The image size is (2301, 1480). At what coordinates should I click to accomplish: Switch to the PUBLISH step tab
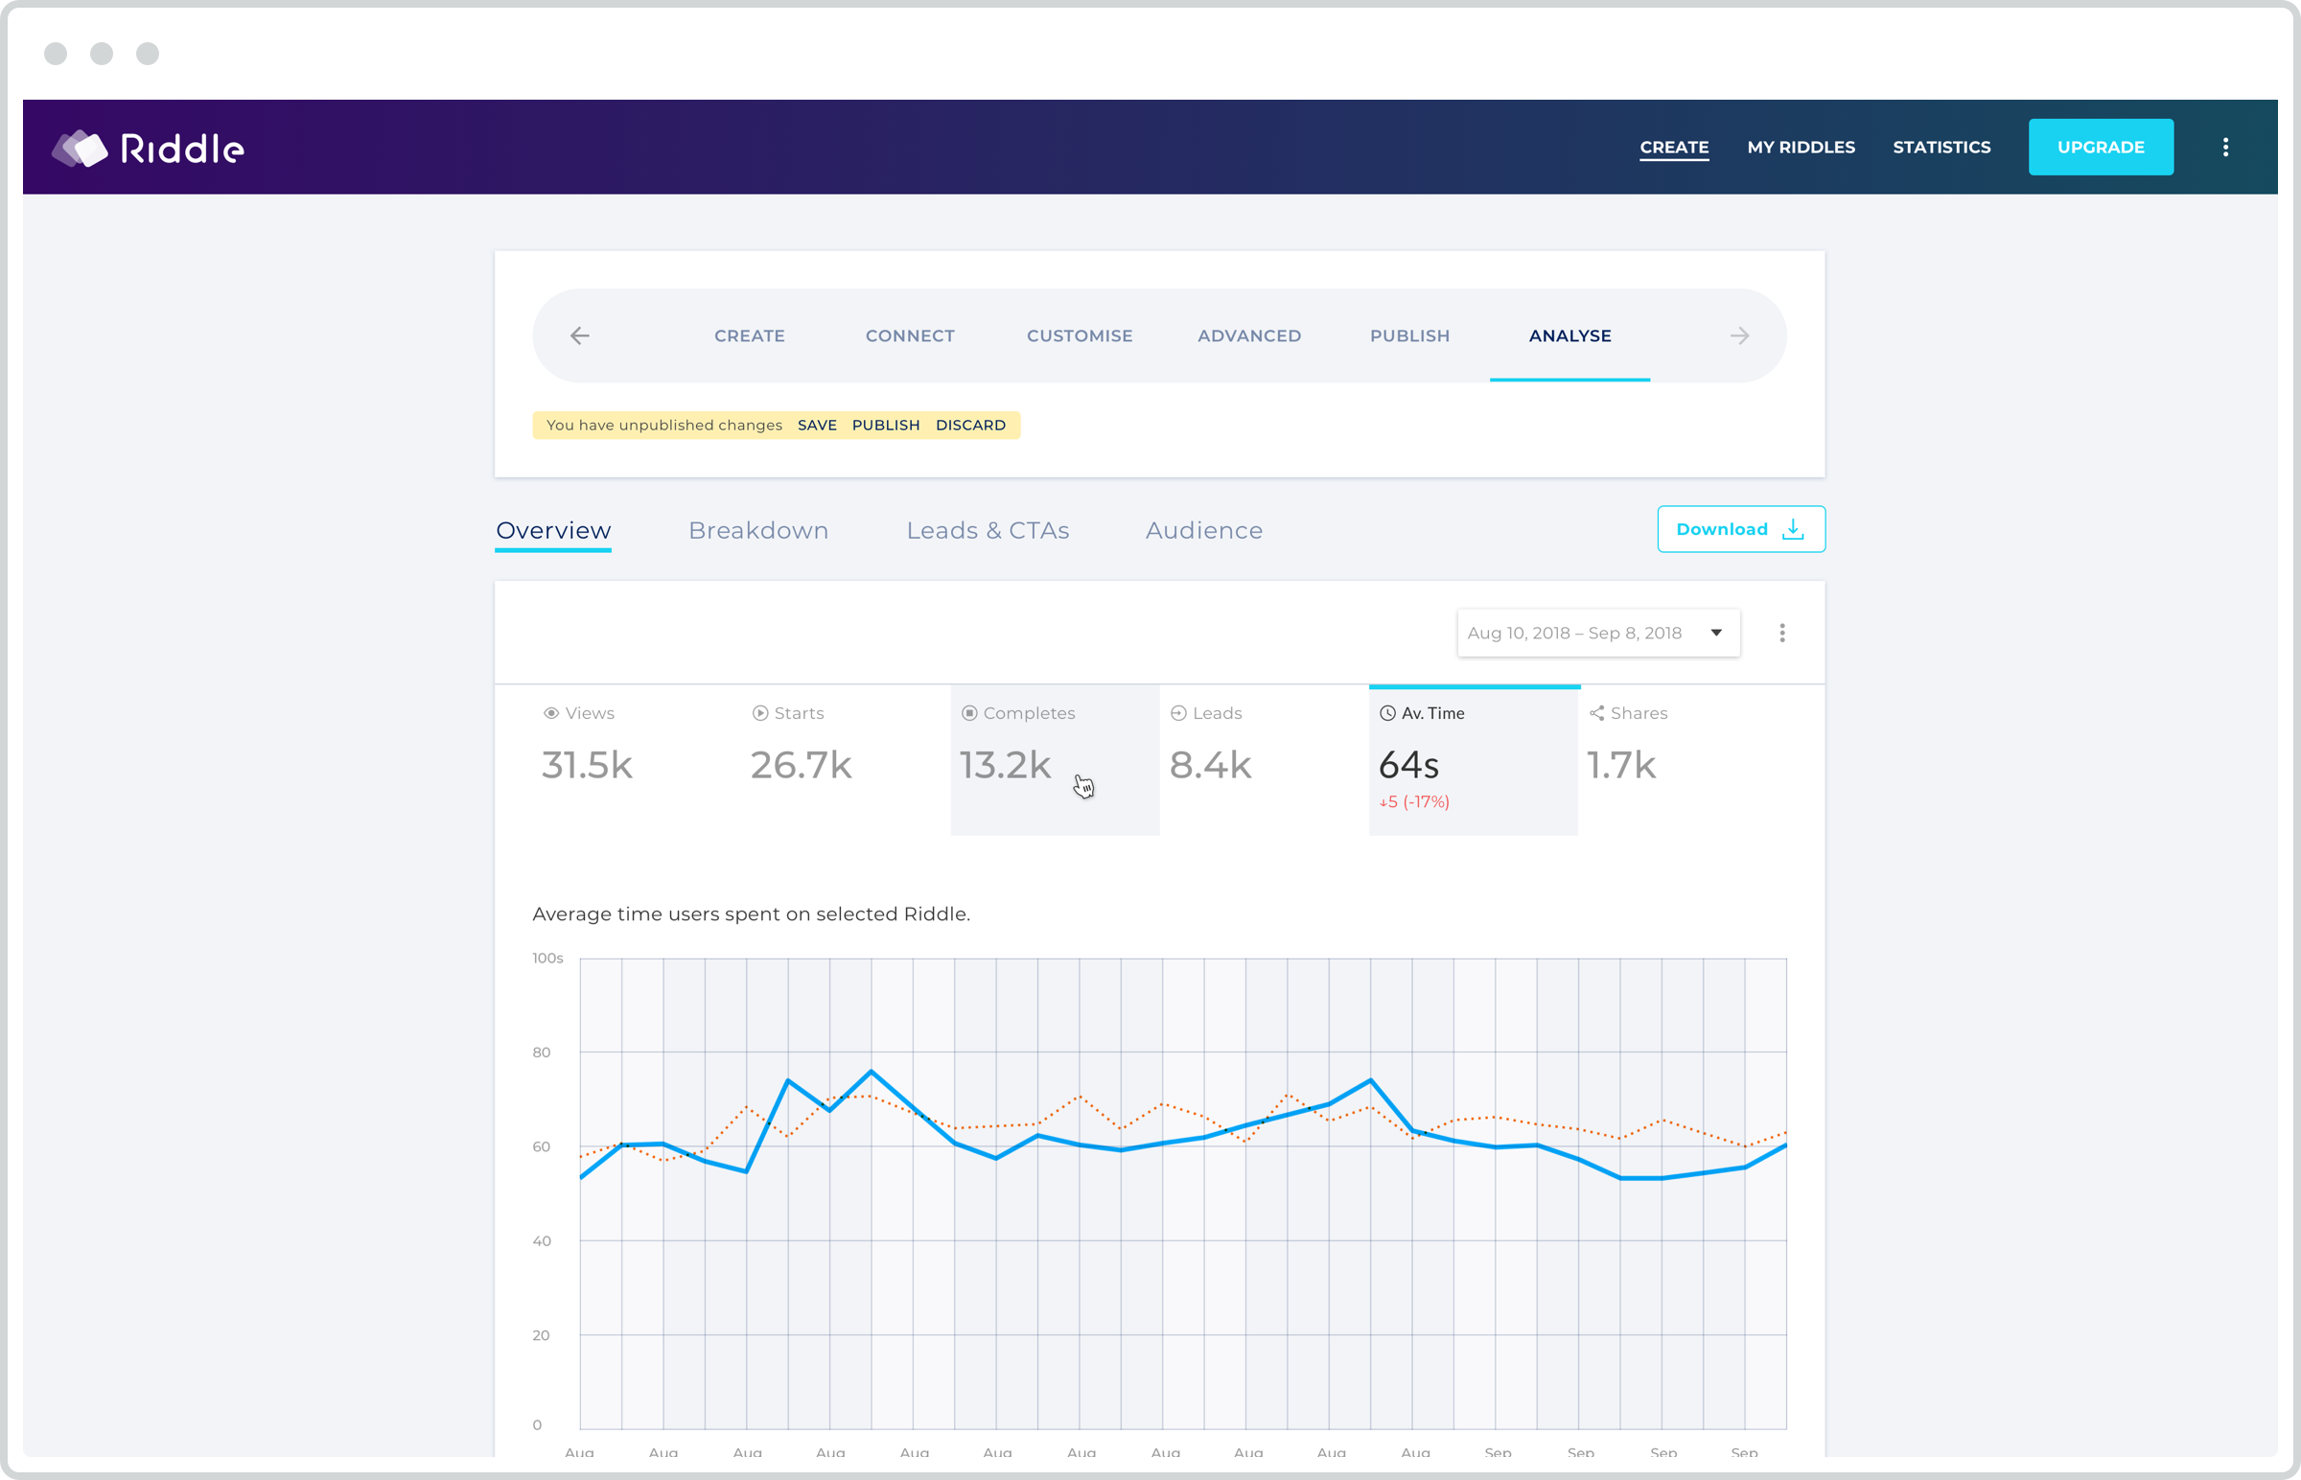(x=1409, y=335)
